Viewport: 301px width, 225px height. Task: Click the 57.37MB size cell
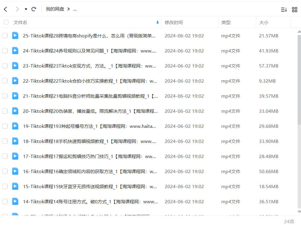tap(269, 66)
